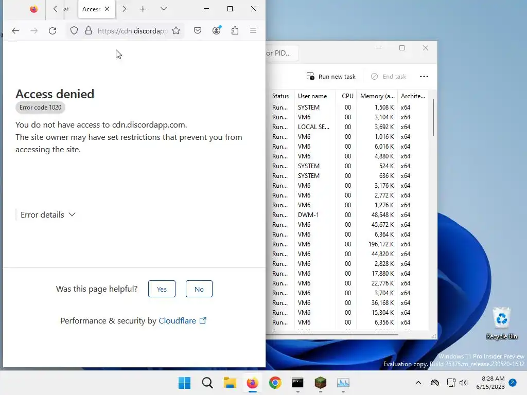Open the Save to Pocket icon

pos(198,31)
